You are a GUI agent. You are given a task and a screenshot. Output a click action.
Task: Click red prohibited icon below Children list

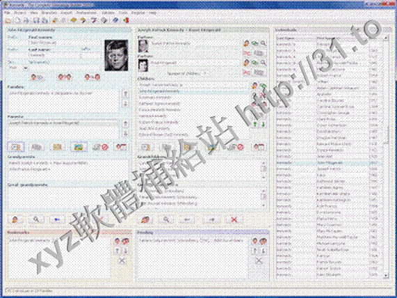click(x=235, y=147)
